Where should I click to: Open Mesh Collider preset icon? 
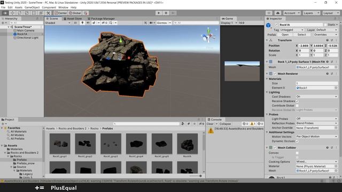[x=332, y=148]
